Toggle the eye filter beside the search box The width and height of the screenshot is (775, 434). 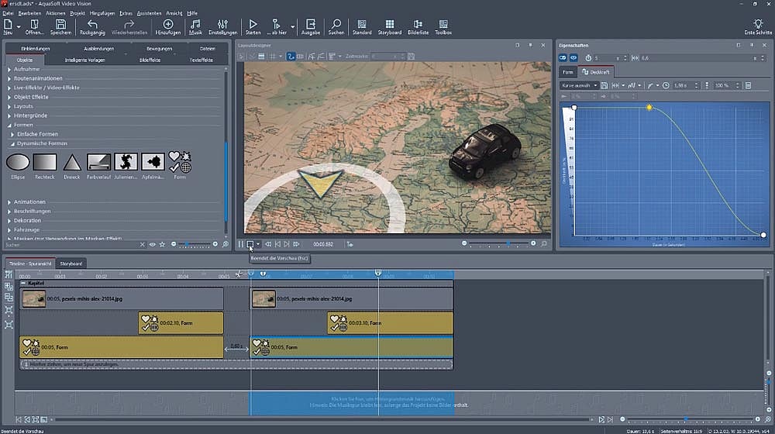coord(152,245)
